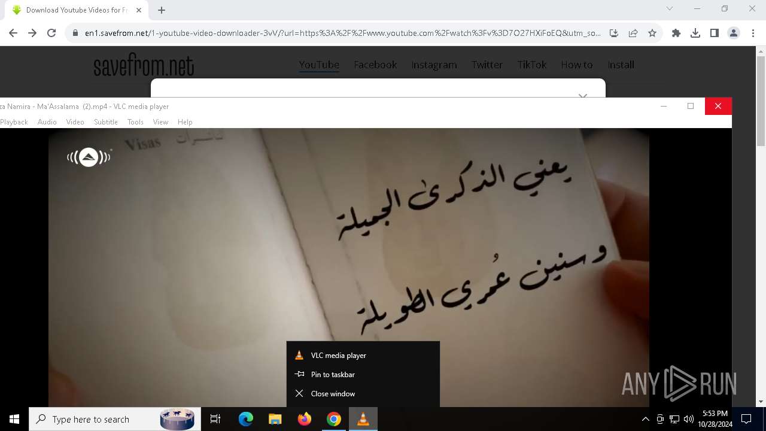
Task: Open VLC View menu
Action: 160,122
